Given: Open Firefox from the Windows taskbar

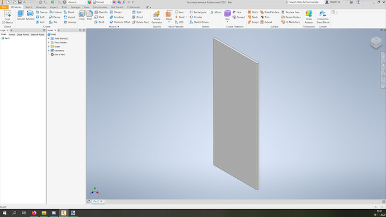Looking at the screenshot, I should [x=34, y=213].
